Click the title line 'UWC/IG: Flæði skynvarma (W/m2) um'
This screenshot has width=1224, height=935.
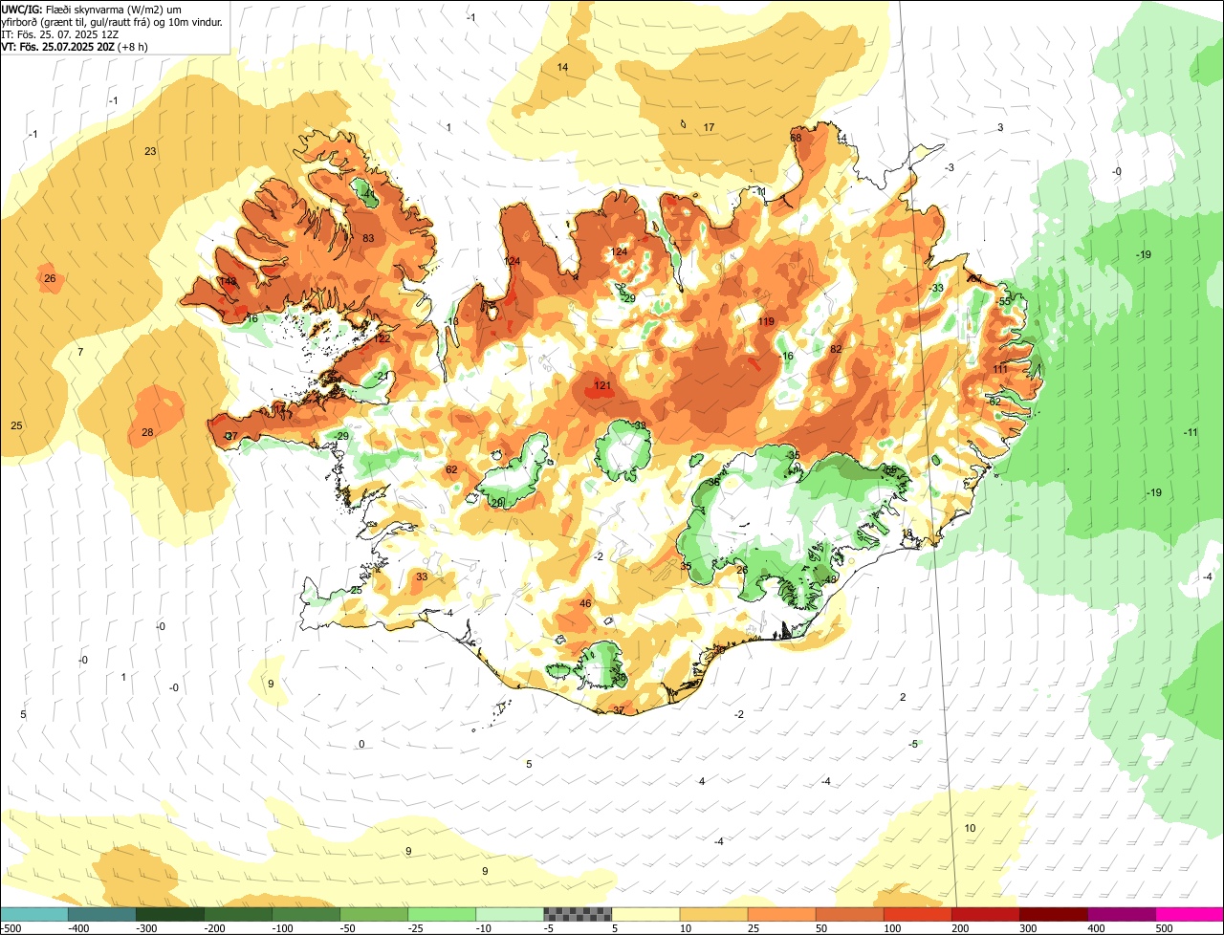click(x=93, y=9)
